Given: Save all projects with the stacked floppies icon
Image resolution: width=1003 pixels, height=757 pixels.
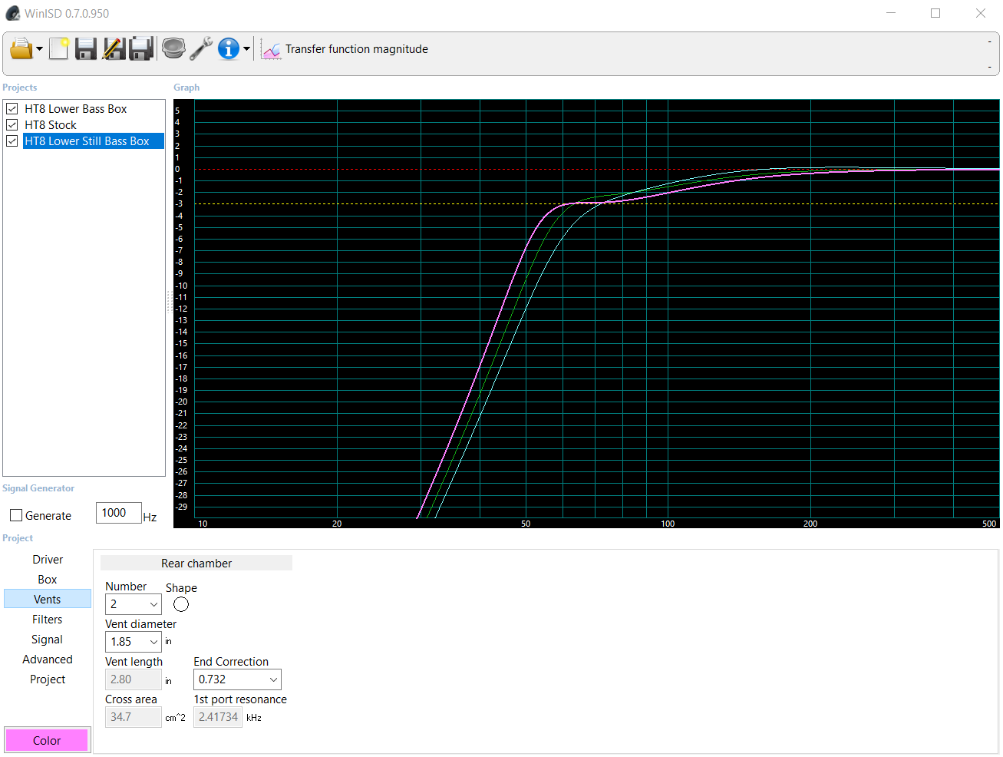Looking at the screenshot, I should [x=141, y=49].
